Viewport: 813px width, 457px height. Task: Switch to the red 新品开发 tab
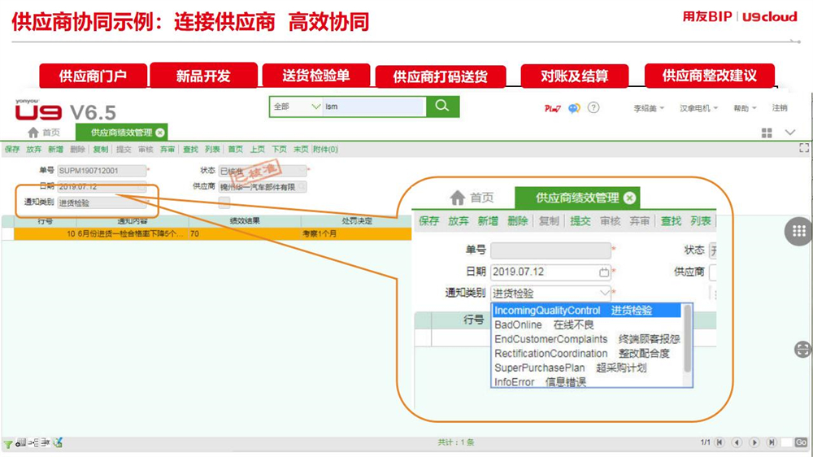pyautogui.click(x=203, y=76)
